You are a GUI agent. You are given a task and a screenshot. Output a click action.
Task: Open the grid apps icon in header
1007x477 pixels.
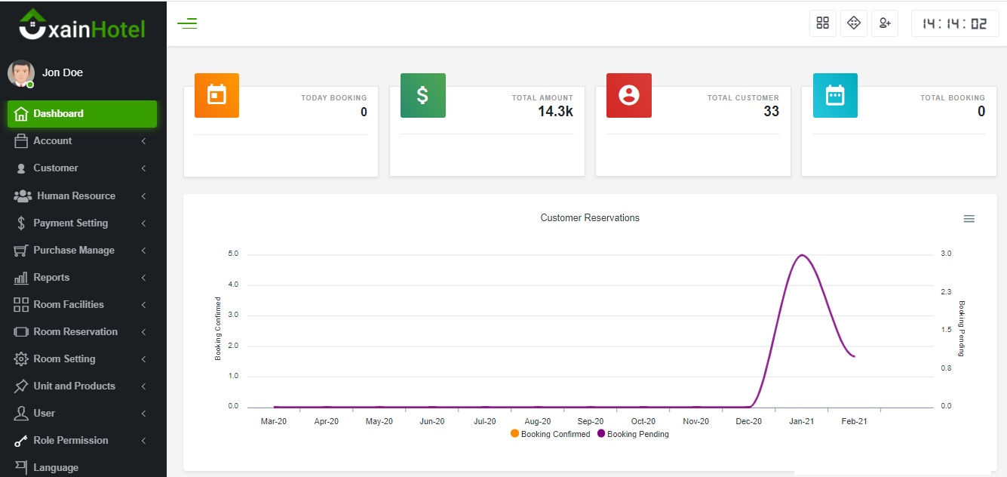pyautogui.click(x=822, y=23)
